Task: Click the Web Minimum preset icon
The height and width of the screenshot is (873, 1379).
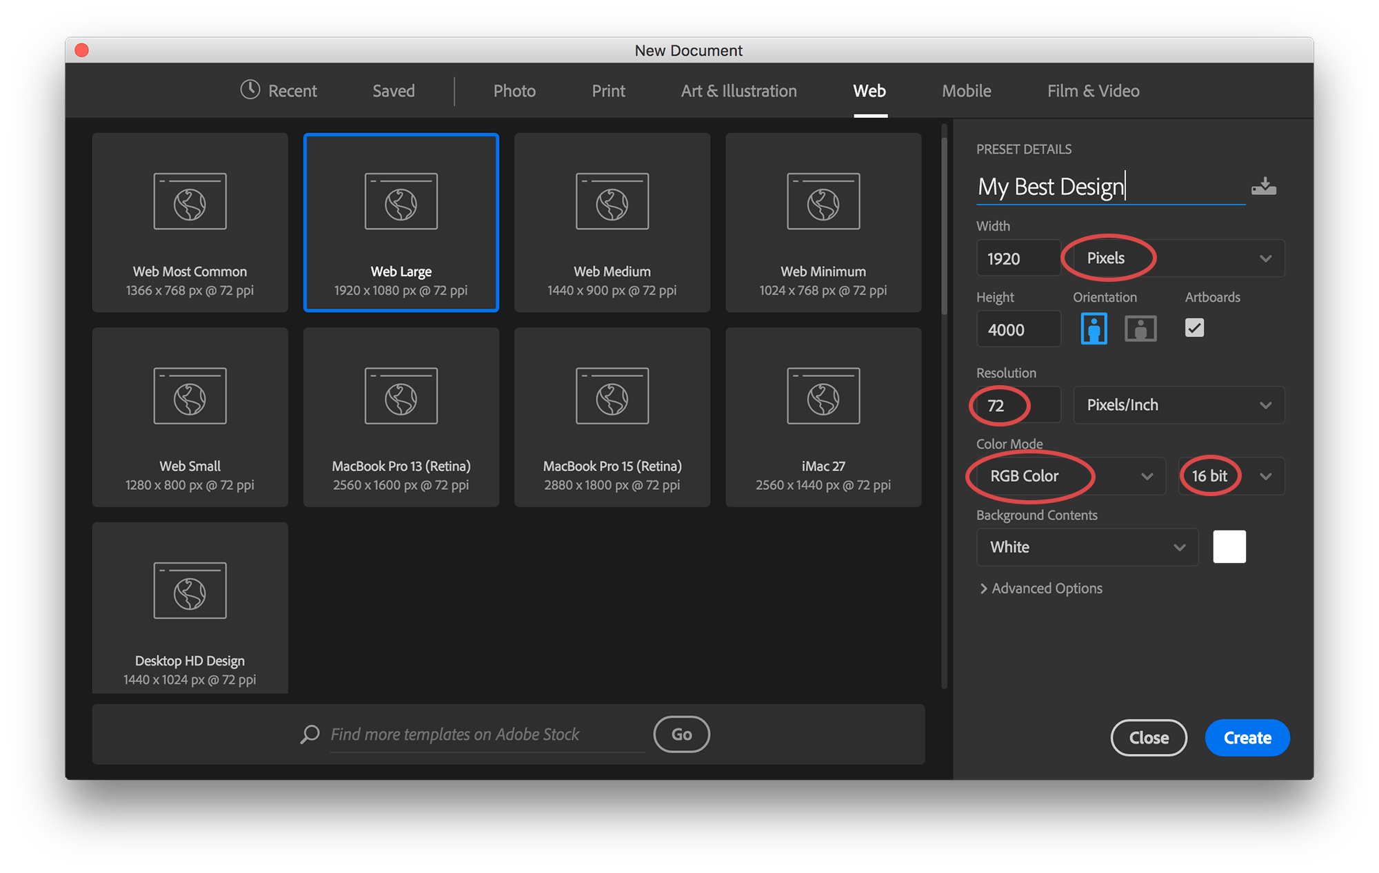Action: [x=823, y=201]
